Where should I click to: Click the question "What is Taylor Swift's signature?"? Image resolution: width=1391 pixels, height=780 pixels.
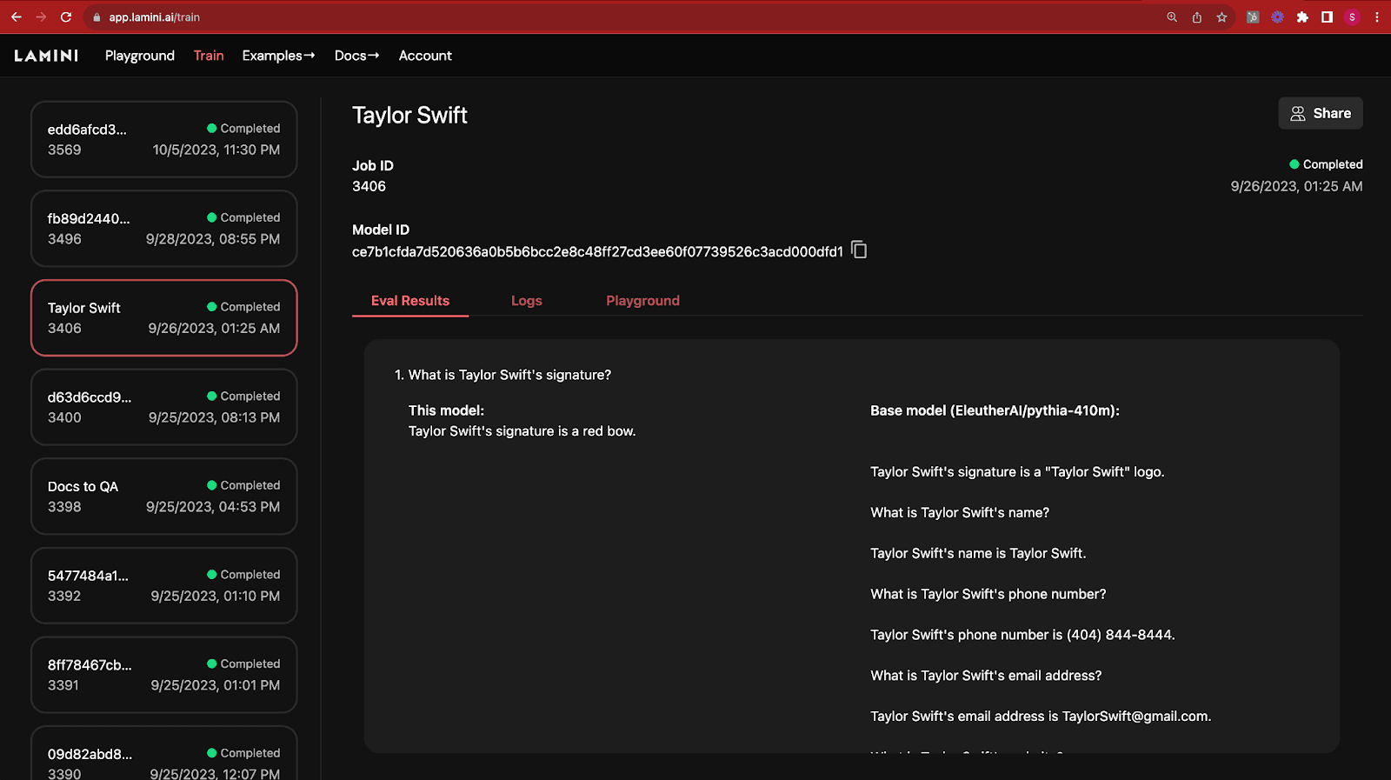(x=509, y=375)
